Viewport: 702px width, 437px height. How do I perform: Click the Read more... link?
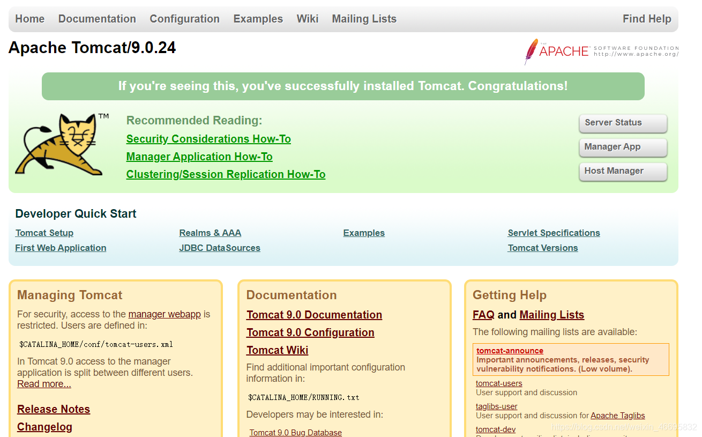[x=44, y=384]
